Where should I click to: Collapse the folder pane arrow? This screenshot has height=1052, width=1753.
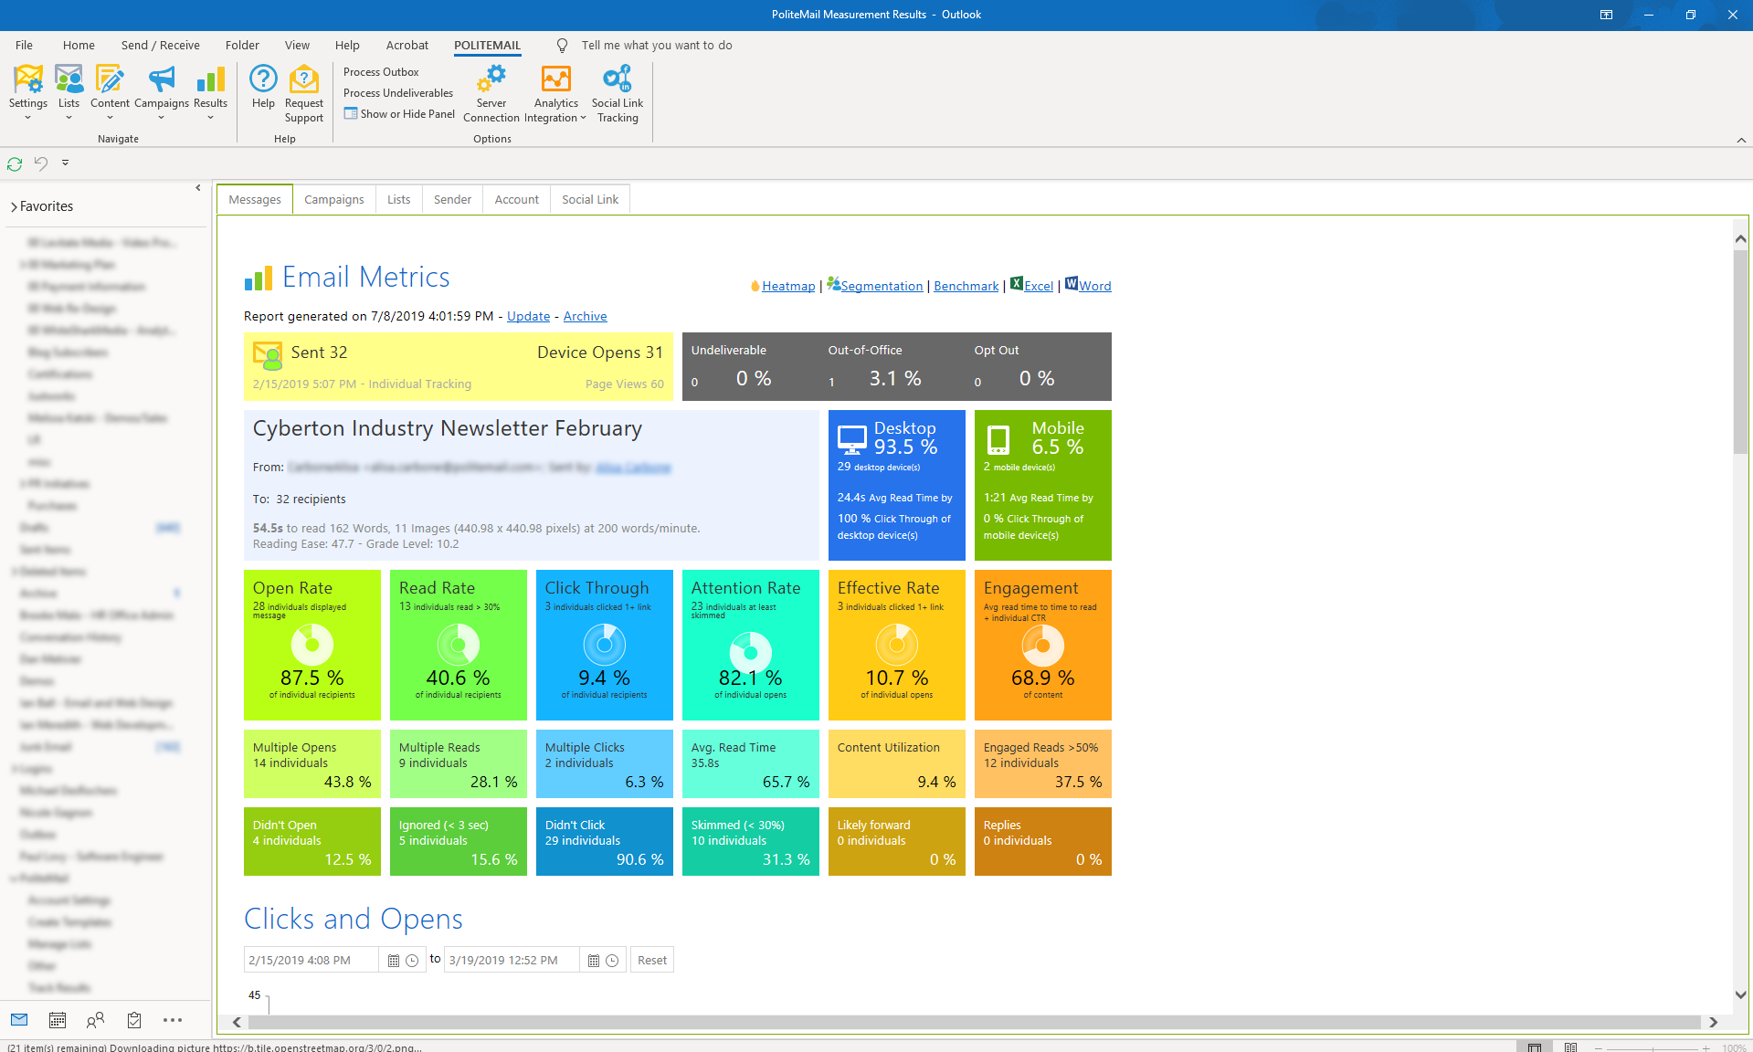[x=198, y=188]
